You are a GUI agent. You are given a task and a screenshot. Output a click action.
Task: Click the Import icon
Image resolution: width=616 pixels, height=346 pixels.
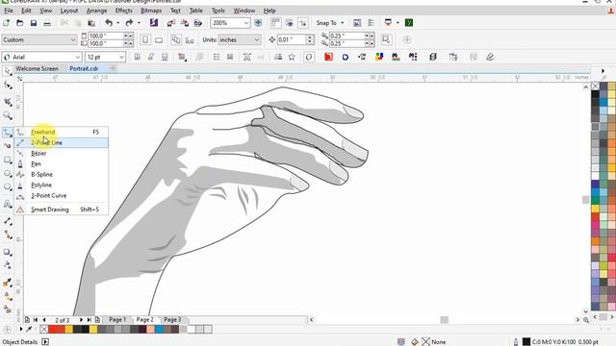click(171, 23)
